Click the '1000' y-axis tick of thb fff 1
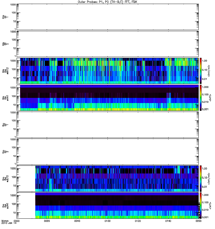The width and height of the screenshot is (215, 229). (13, 5)
